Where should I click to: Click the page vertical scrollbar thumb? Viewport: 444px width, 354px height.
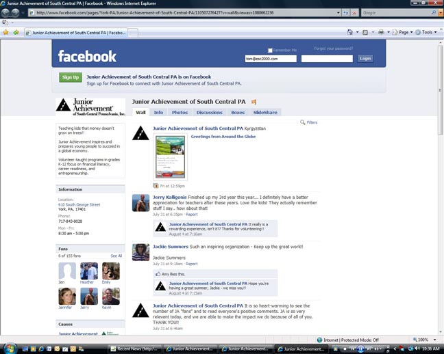pyautogui.click(x=441, y=90)
